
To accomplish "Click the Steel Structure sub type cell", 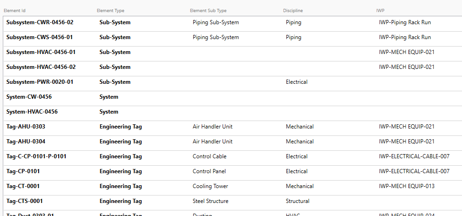I will pos(211,201).
